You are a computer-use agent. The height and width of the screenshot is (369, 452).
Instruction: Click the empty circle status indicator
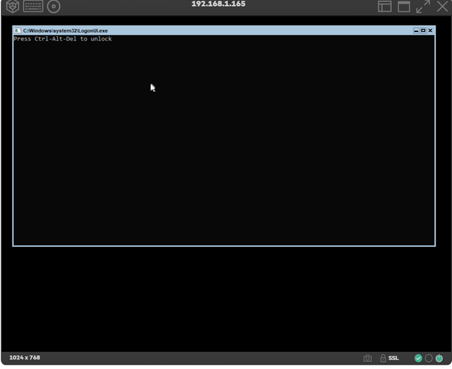[429, 358]
